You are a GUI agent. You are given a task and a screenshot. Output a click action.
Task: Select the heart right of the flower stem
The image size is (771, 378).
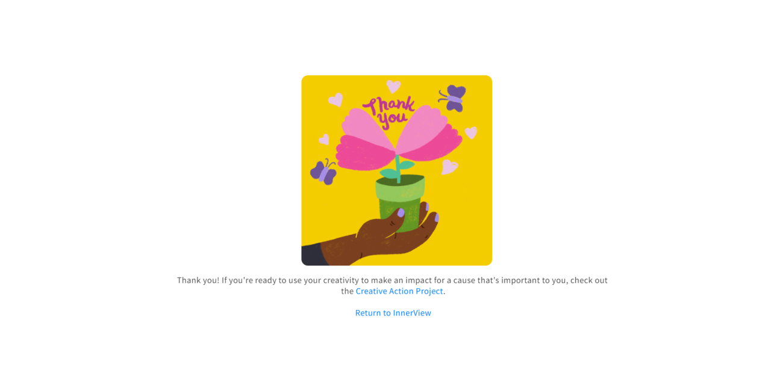449,167
